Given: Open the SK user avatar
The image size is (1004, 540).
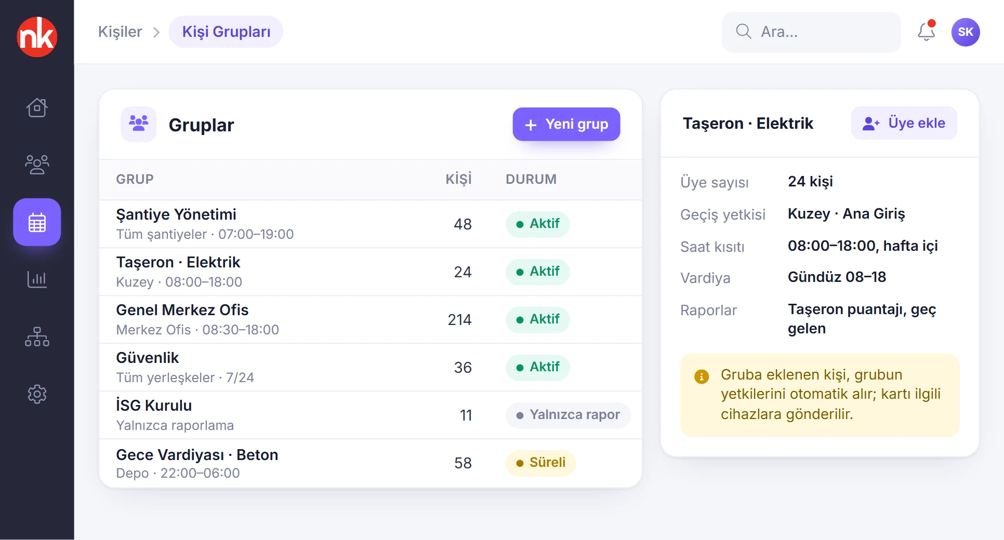Looking at the screenshot, I should coord(966,32).
